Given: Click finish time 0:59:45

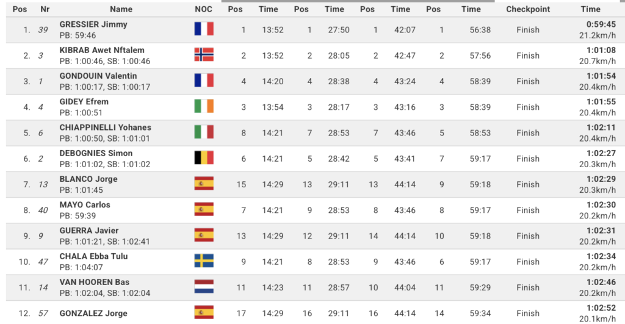Looking at the screenshot, I should pos(601,24).
